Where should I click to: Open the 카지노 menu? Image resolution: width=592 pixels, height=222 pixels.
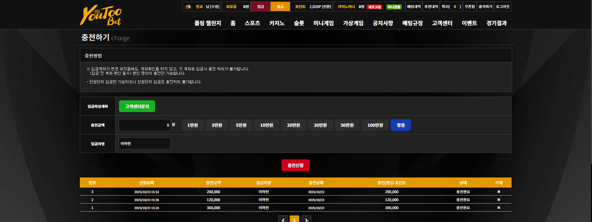277,23
